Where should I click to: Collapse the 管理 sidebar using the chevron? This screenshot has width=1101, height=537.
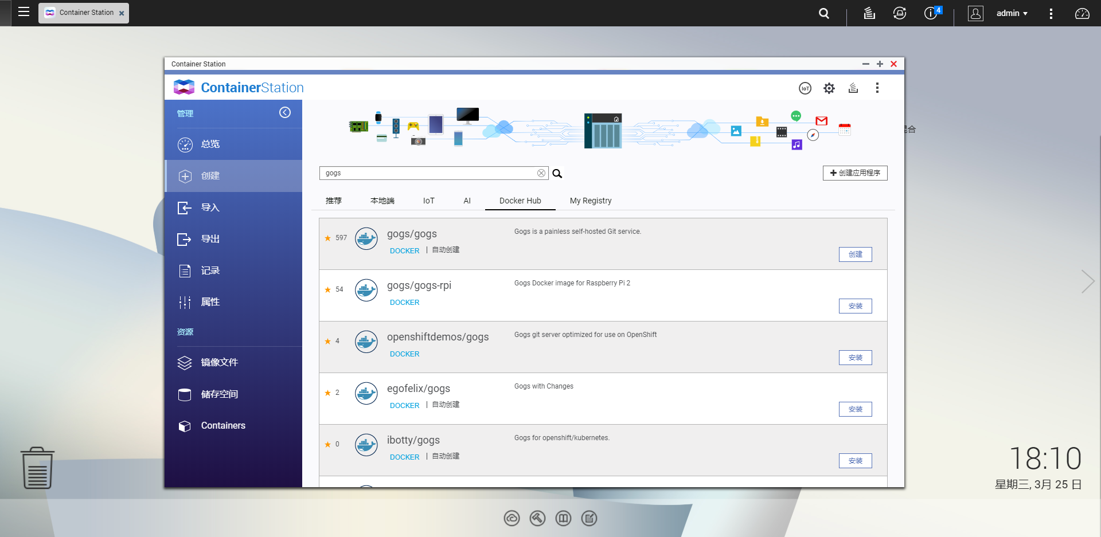tap(285, 112)
